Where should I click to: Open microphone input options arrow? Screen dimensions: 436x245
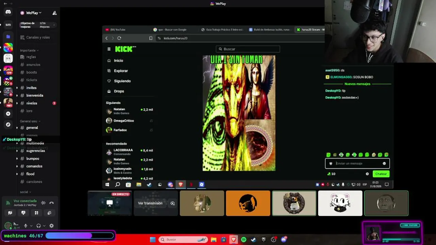[31, 226]
